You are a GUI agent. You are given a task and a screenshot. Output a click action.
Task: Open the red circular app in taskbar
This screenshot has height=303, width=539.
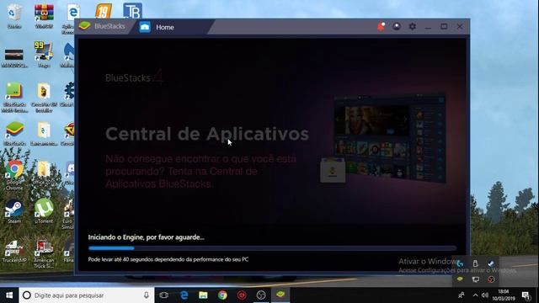click(242, 295)
